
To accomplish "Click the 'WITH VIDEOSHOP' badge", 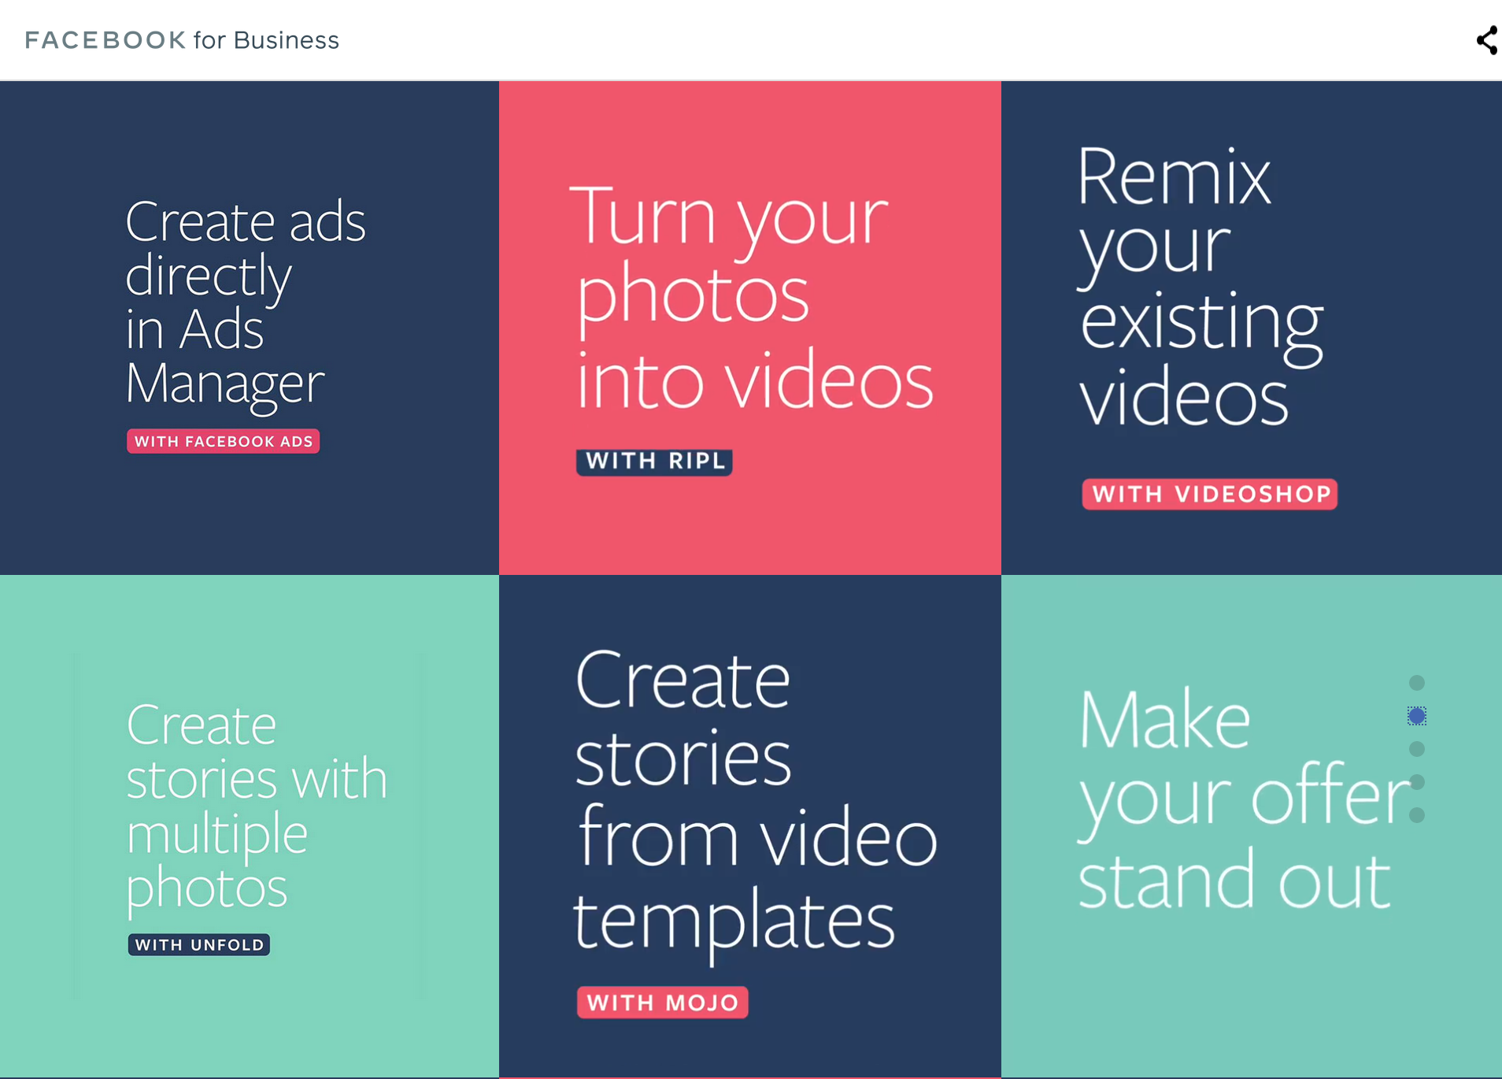I will (x=1209, y=494).
